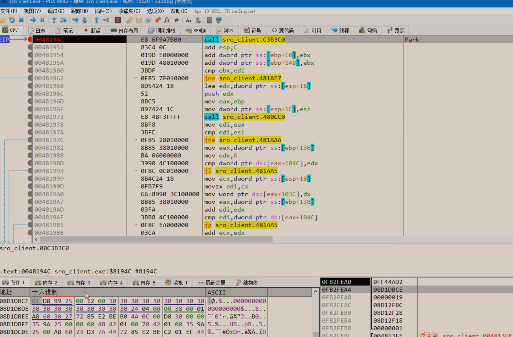
Task: Select the 监视 1 tab
Action: point(176,283)
